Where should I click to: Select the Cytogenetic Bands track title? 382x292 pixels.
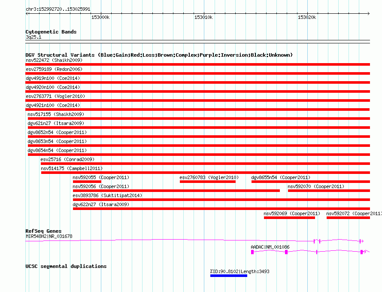51,32
